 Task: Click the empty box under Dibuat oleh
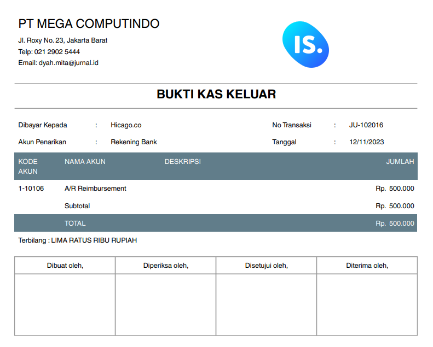(65, 304)
